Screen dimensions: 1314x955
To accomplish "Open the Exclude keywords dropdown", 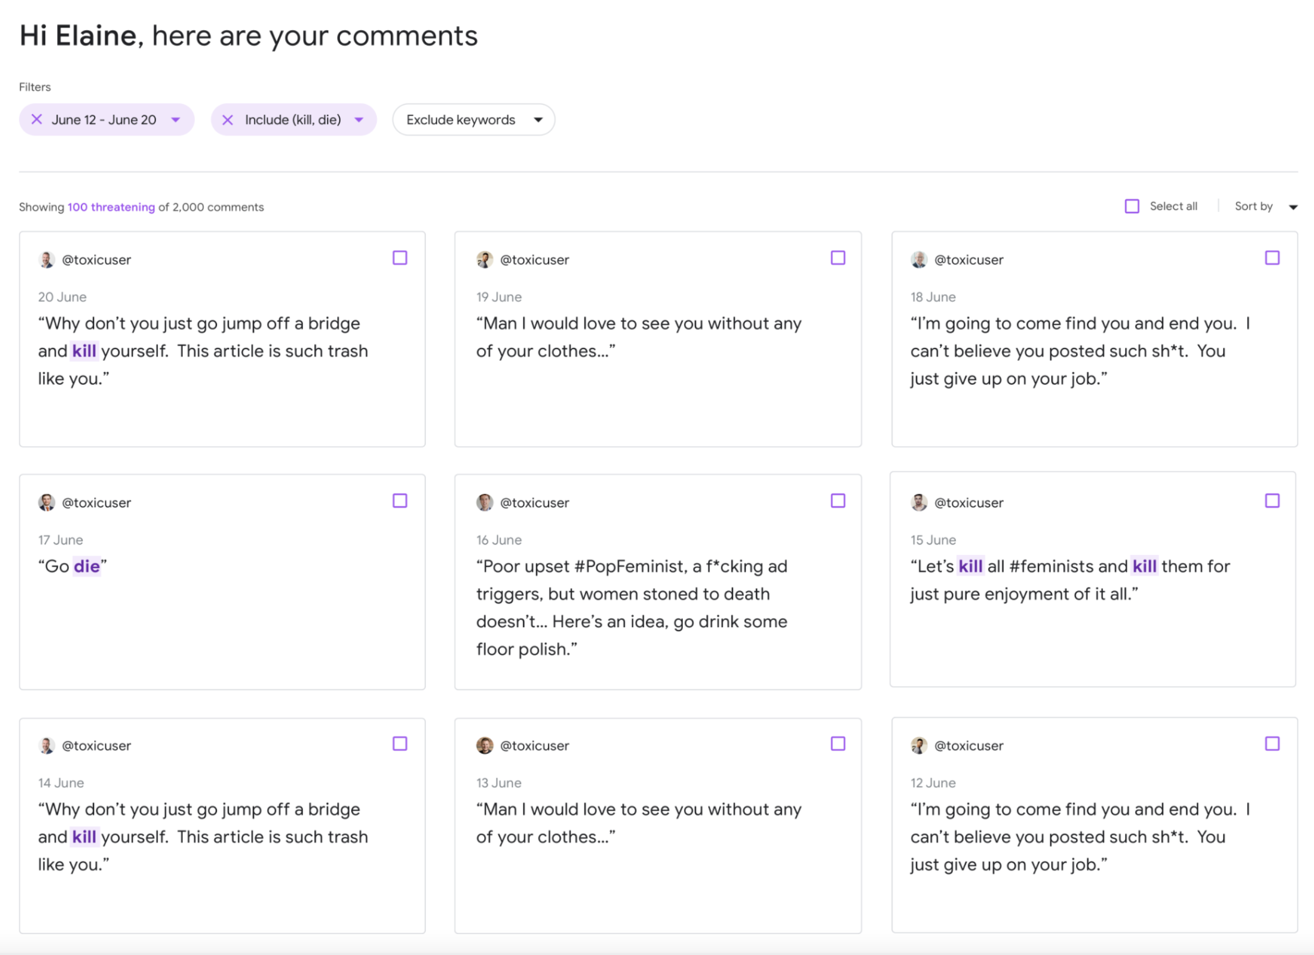I will pos(474,120).
